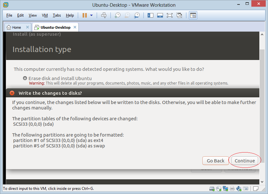Close the Ubuntu-Desktop tab
268x194 pixels.
coord(75,27)
